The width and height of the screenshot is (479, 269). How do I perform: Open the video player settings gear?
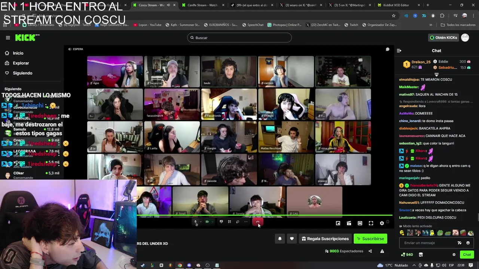[x=382, y=223]
